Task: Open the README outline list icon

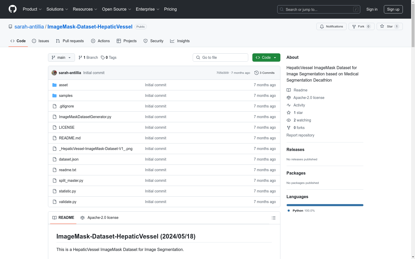Action: coord(273,218)
